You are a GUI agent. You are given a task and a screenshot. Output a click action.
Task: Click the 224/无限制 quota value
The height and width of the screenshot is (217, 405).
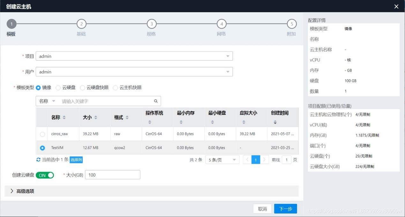click(x=365, y=166)
